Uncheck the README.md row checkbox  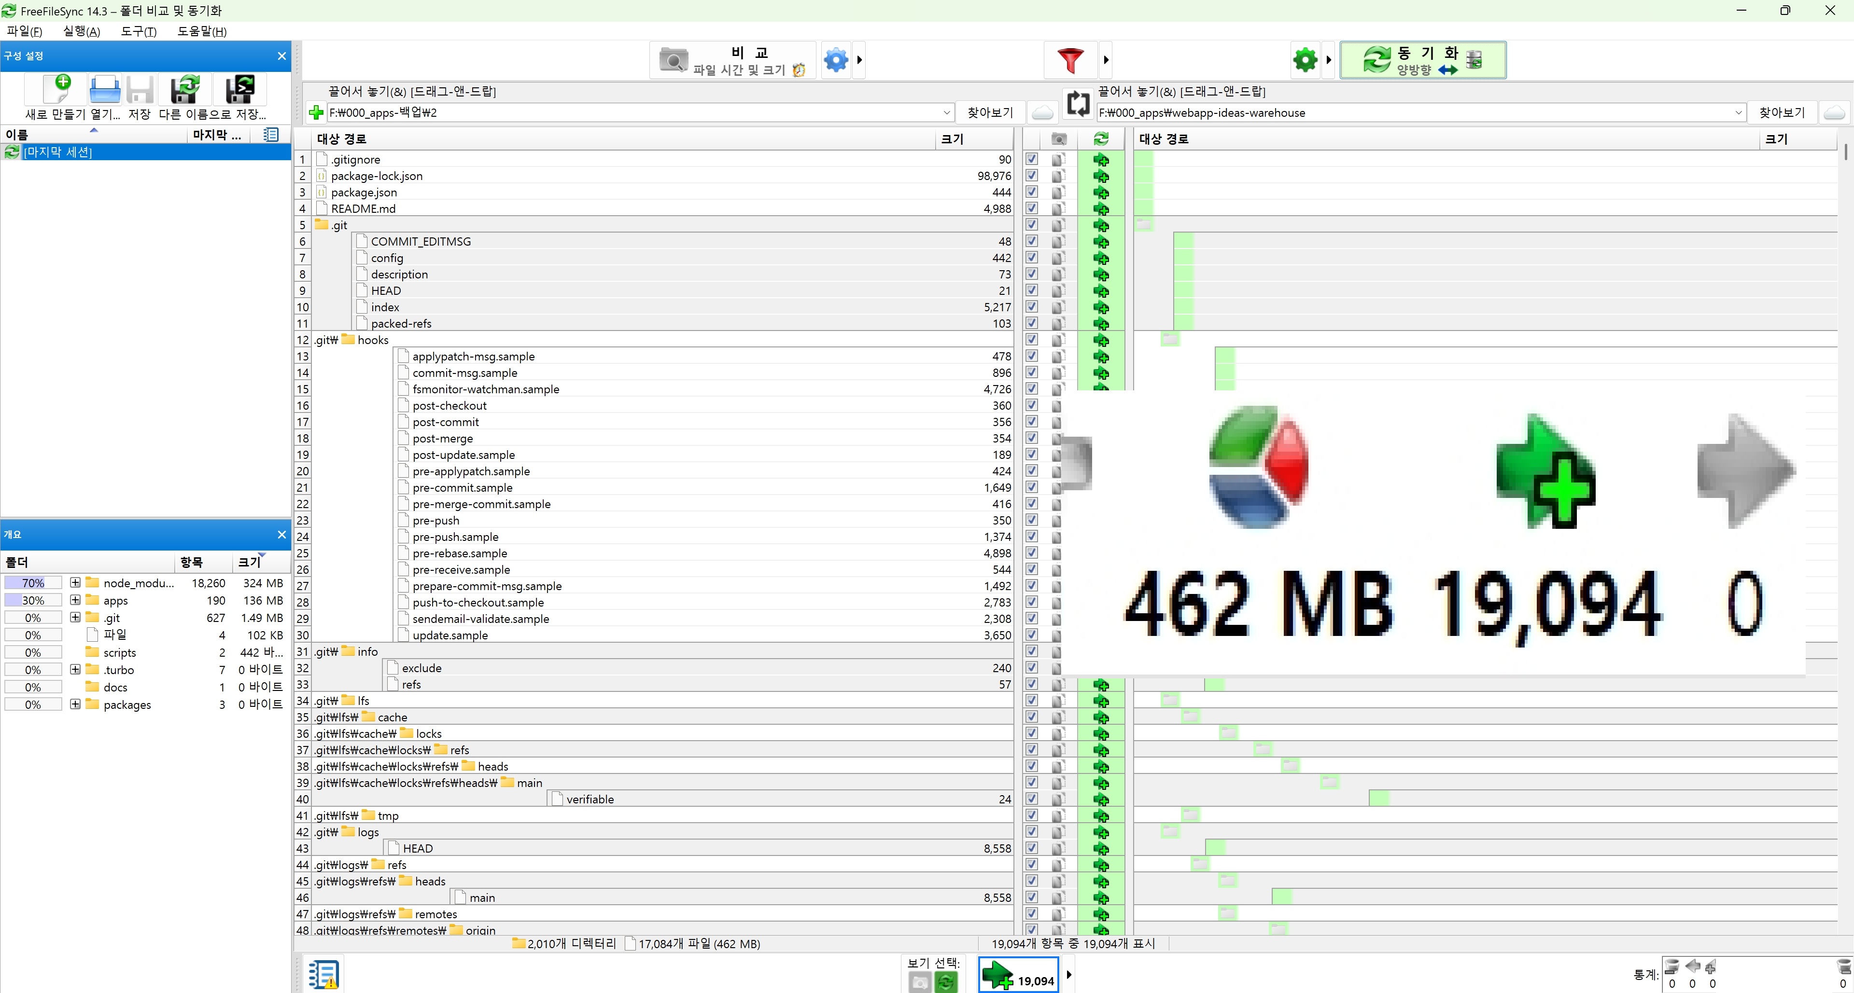click(1031, 208)
